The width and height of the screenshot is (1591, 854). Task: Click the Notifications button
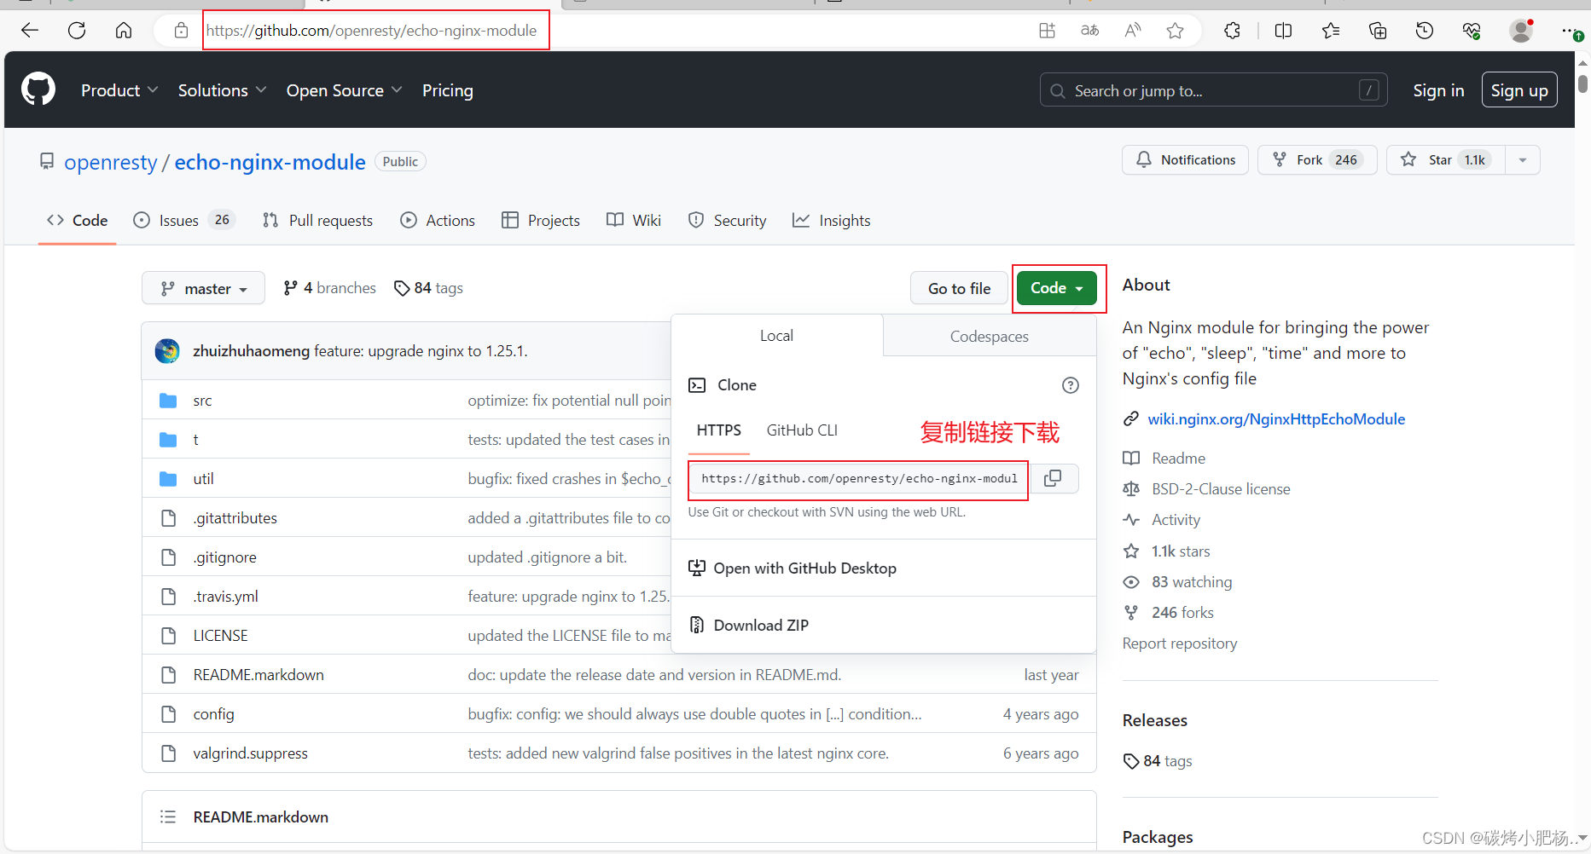[x=1185, y=159]
